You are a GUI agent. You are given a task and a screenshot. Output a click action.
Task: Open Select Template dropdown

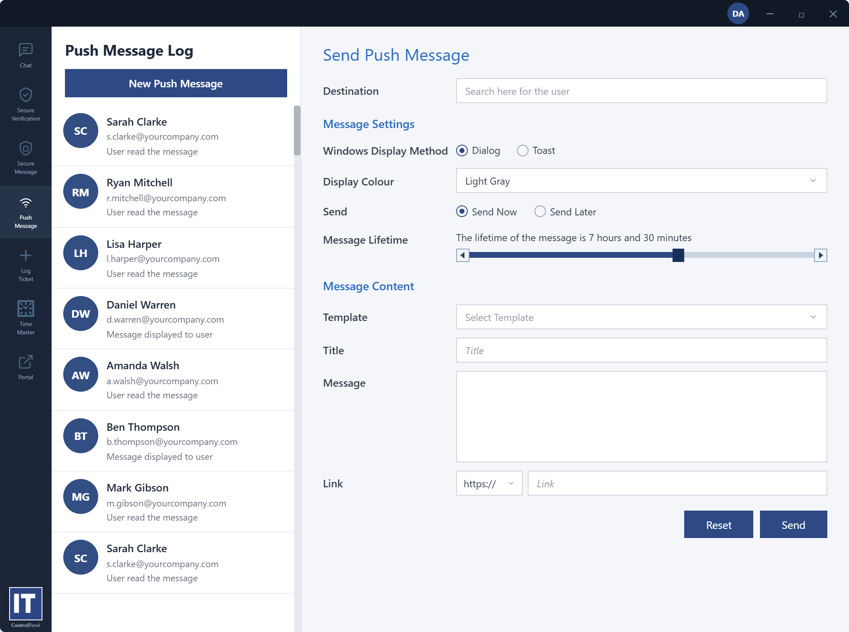pos(641,317)
